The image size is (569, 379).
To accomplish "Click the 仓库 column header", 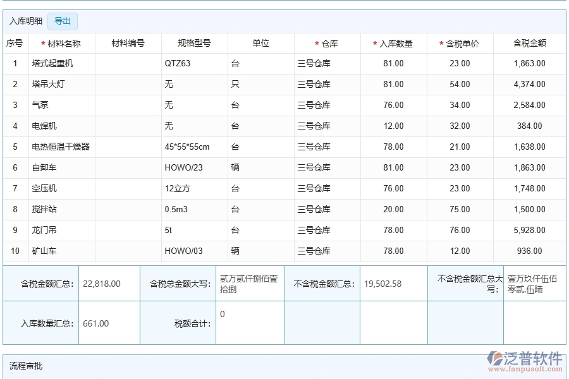I will coord(326,43).
